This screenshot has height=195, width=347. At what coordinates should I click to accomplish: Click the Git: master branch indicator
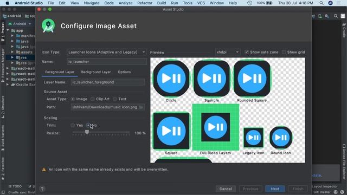(x=322, y=192)
